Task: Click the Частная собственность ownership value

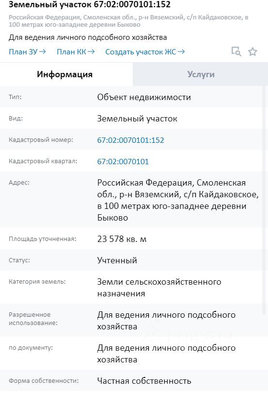Action: tap(144, 381)
